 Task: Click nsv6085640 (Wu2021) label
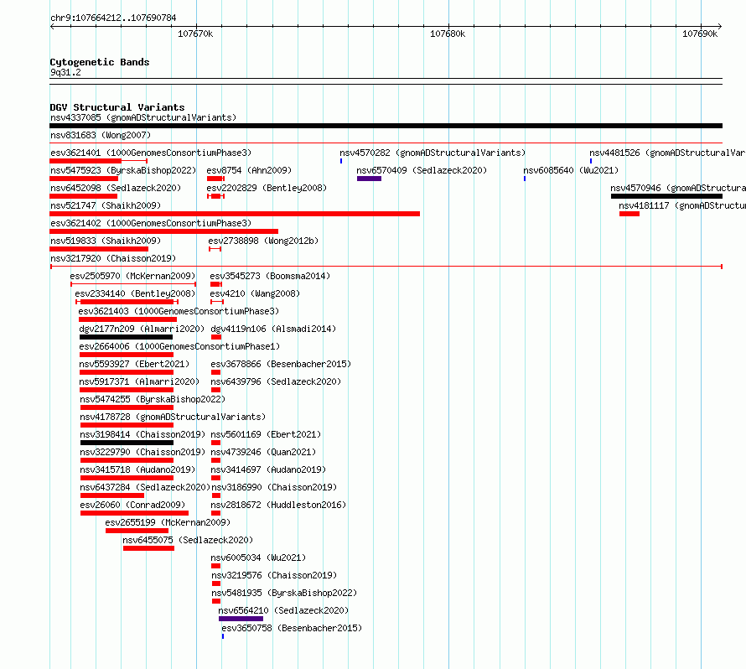click(x=571, y=170)
